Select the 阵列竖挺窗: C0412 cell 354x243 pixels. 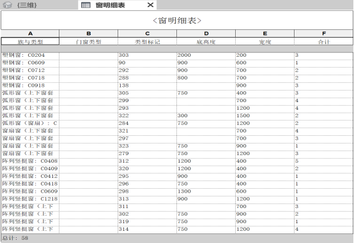point(30,176)
